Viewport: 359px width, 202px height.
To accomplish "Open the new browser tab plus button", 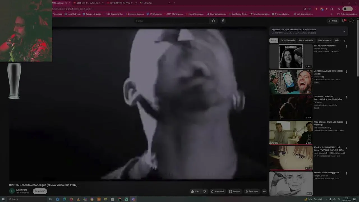I will [174, 3].
